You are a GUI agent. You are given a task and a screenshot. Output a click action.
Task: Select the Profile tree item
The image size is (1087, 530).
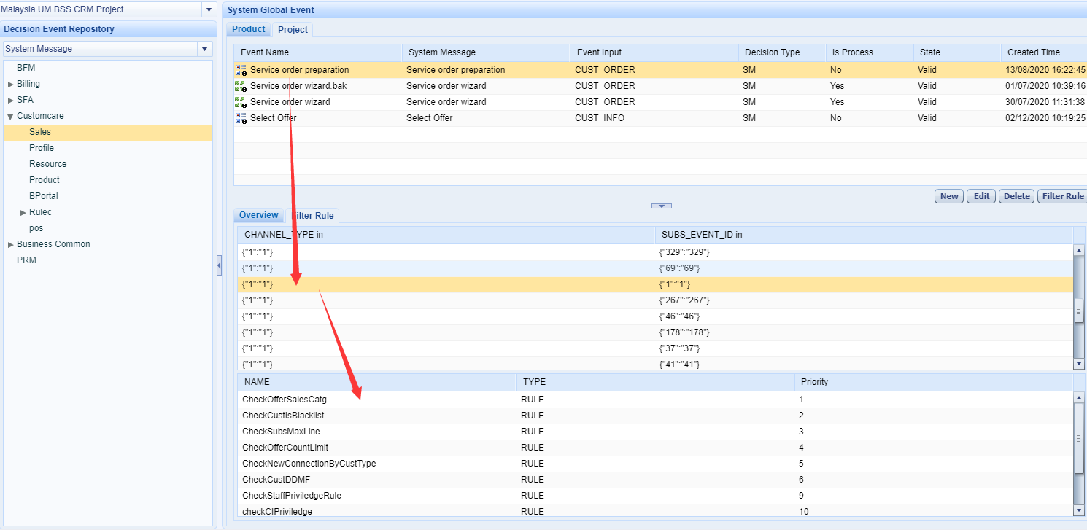[42, 148]
